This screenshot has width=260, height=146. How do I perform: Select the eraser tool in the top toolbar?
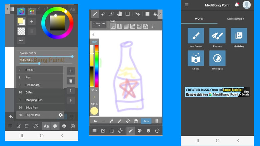tap(103, 14)
